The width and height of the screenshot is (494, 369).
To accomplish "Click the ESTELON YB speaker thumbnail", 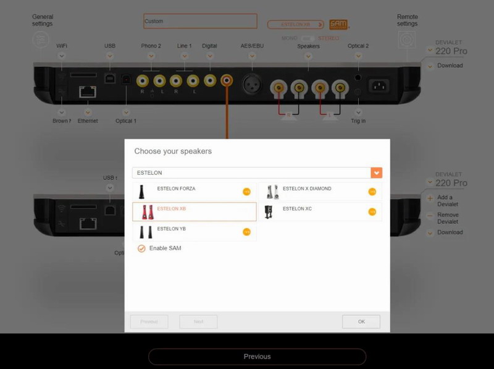I will (146, 232).
